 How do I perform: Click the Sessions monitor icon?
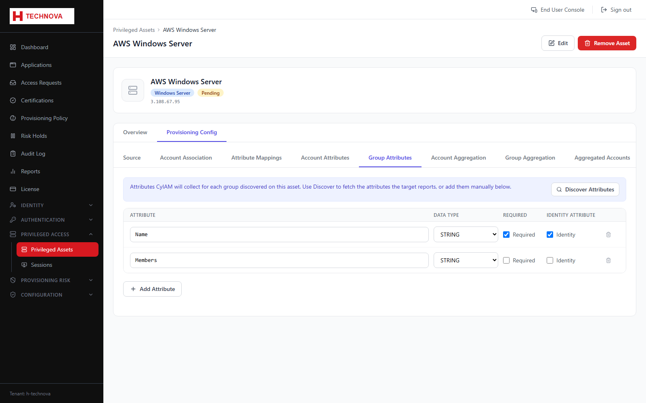24,265
